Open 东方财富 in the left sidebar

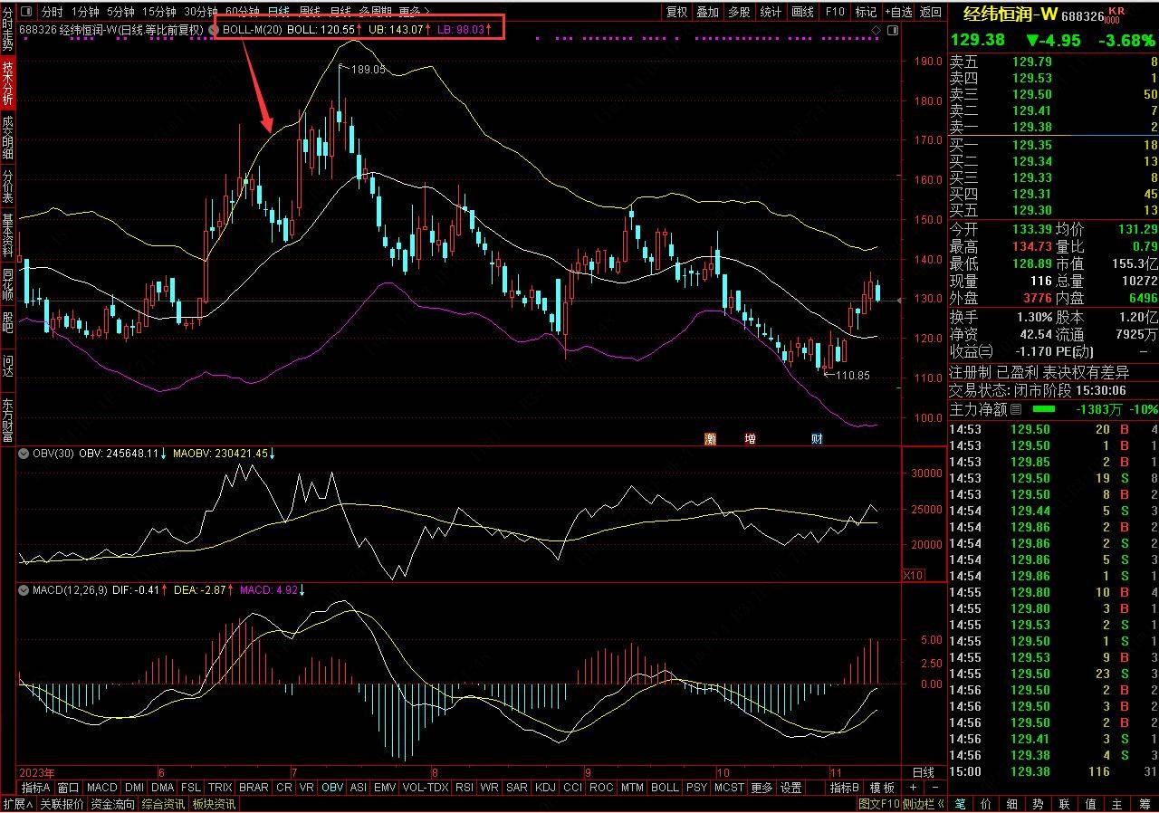point(7,420)
